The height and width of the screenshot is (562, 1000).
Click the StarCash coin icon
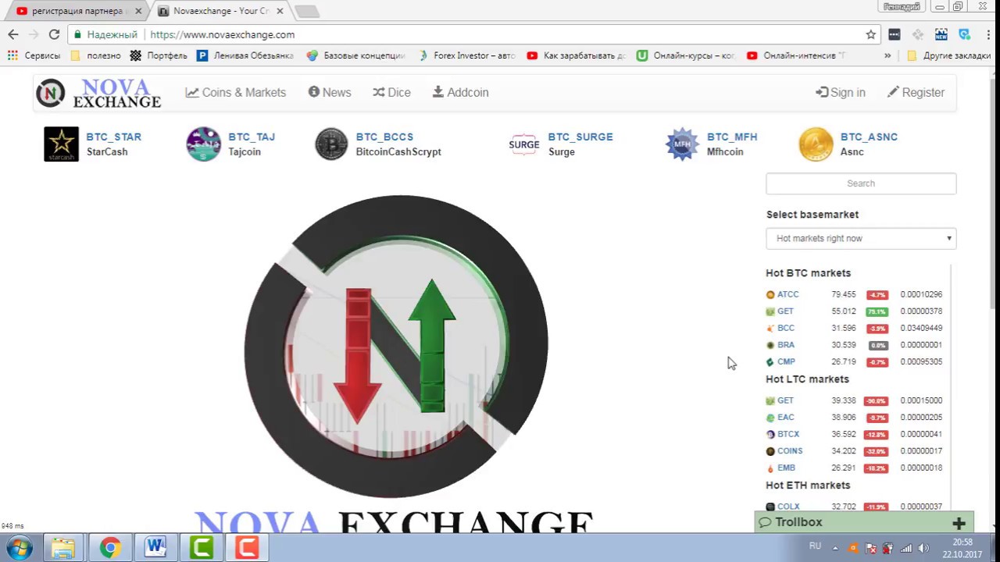tap(61, 144)
